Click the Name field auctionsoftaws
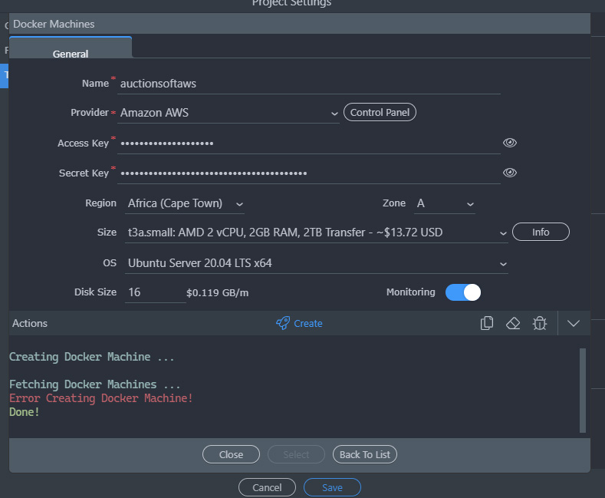Screen dimensions: 605x498 pyautogui.click(x=309, y=84)
